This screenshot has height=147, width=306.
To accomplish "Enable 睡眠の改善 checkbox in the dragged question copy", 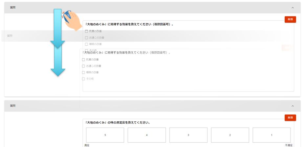I will pyautogui.click(x=83, y=72).
